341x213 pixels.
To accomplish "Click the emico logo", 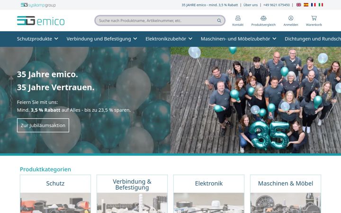I will 41,21.
